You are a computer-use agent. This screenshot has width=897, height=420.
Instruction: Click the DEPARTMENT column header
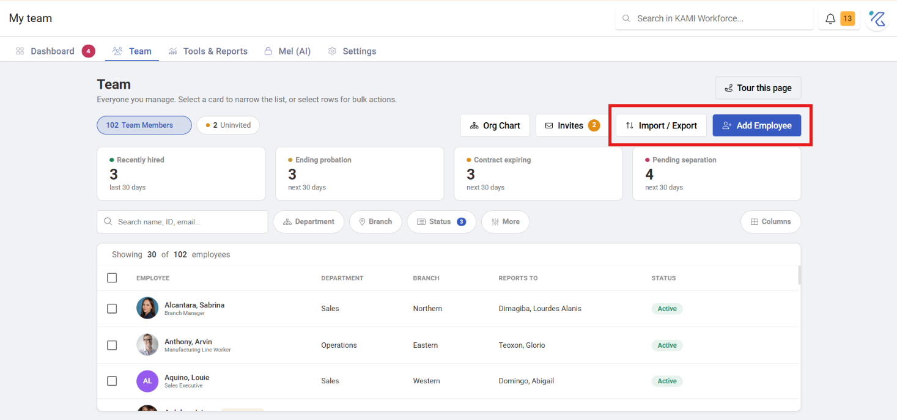pyautogui.click(x=342, y=278)
